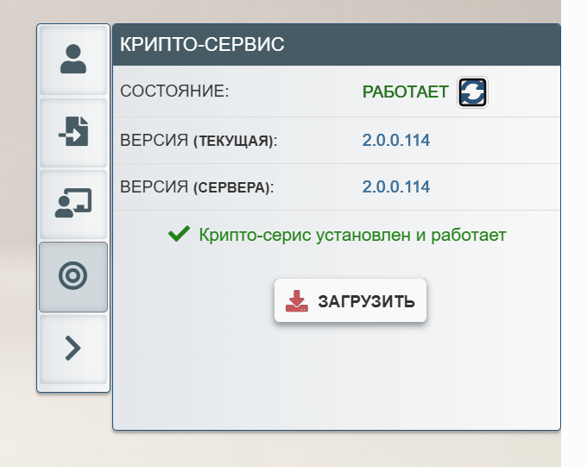Open the user profile sidebar tab
This screenshot has width=587, height=467.
(73, 60)
